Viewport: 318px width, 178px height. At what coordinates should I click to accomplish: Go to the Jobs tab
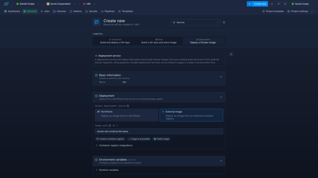point(45,11)
